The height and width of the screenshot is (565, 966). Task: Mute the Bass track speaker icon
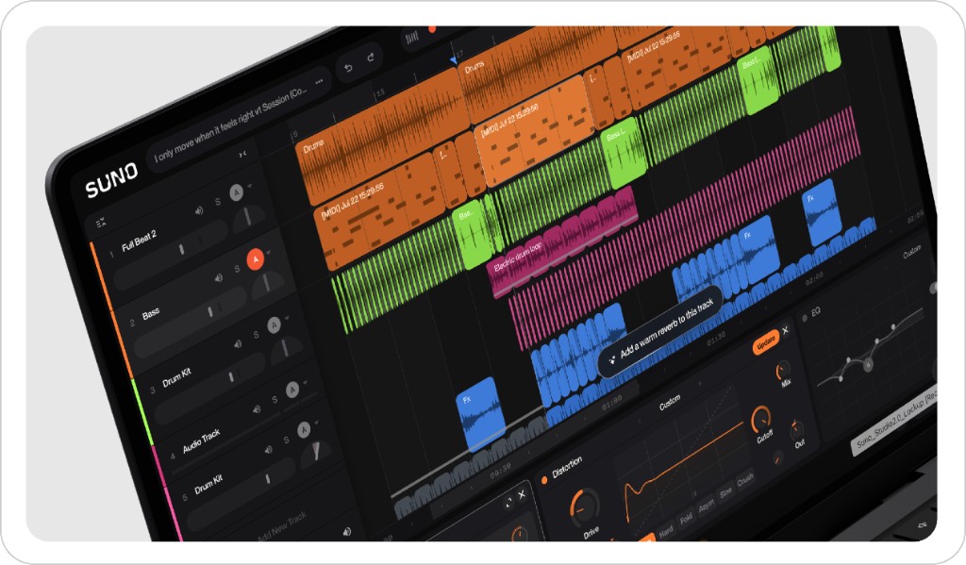point(219,278)
